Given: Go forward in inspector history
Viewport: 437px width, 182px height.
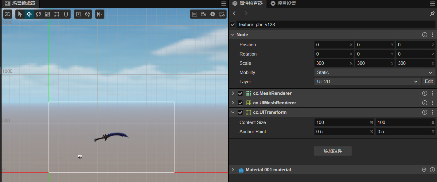Looking at the screenshot, I should pyautogui.click(x=246, y=14).
